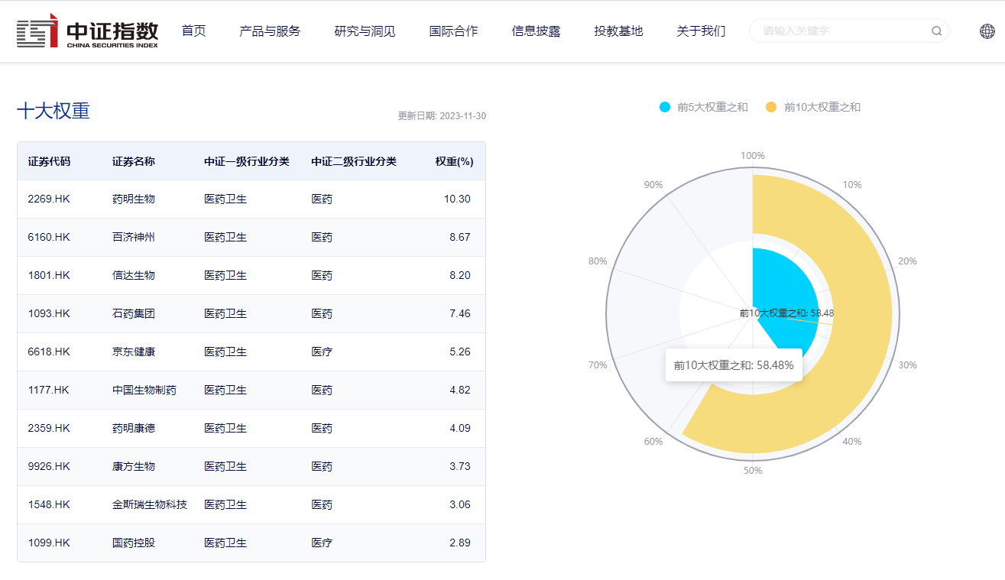Click the 中证一级行业分类 column header
The width and height of the screenshot is (1005, 580).
point(247,161)
